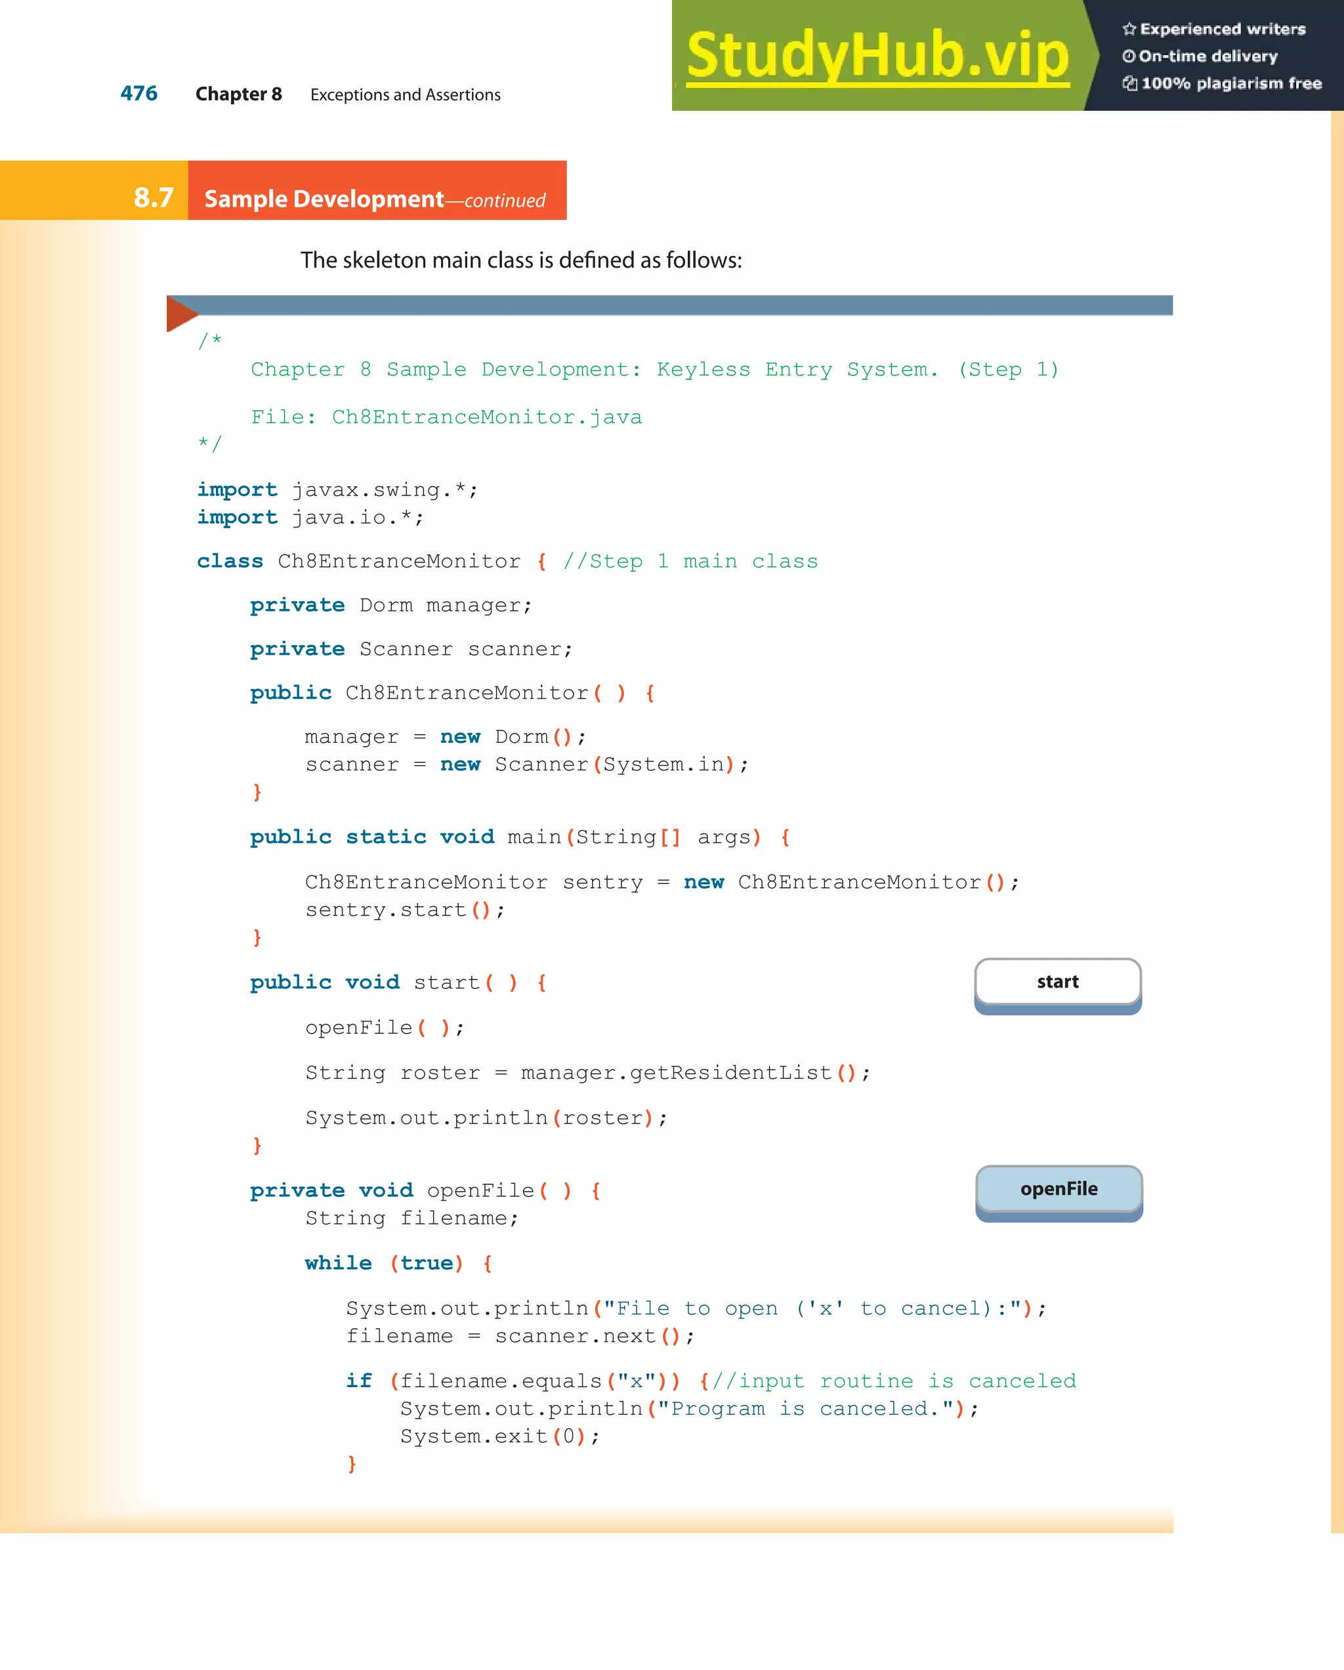Click the document icon beside 100% plagiarism free
Viewport: 1344px width, 1670px height.
pos(1129,83)
